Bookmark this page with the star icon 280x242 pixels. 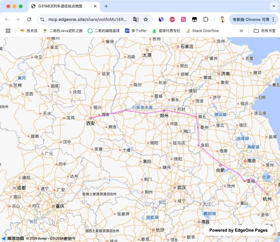click(146, 19)
